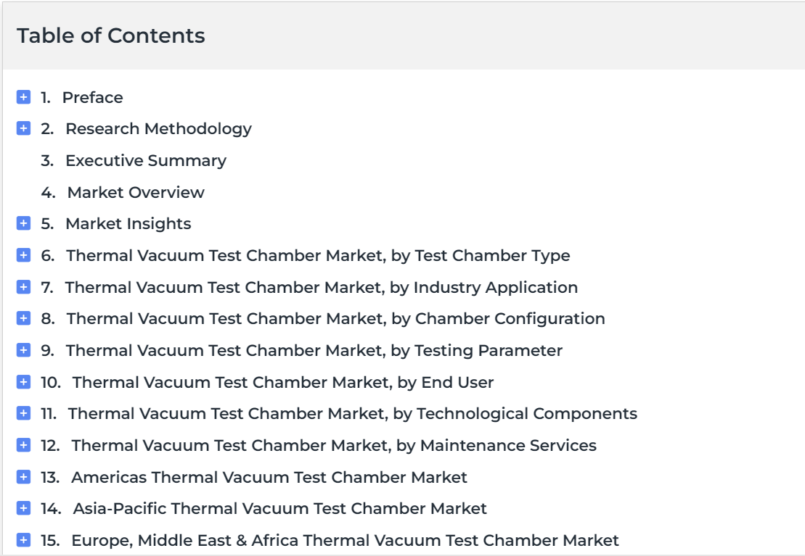The width and height of the screenshot is (805, 556).
Task: Click Thermal Vacuum Test Chamber Market, by End User
Action: (x=283, y=383)
